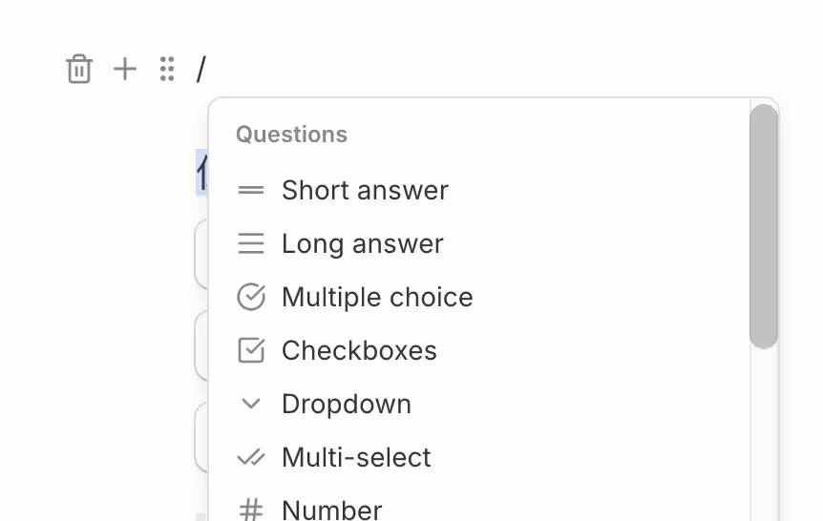Click the trash delete block icon
The image size is (823, 521).
pyautogui.click(x=79, y=70)
